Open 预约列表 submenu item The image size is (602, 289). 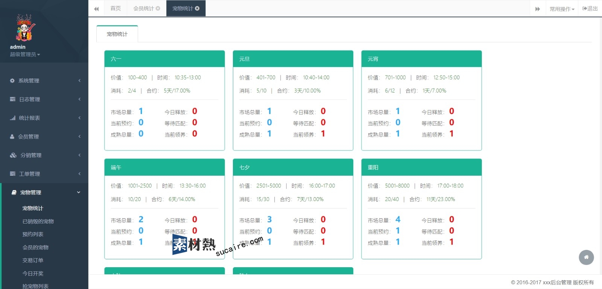pyautogui.click(x=33, y=234)
